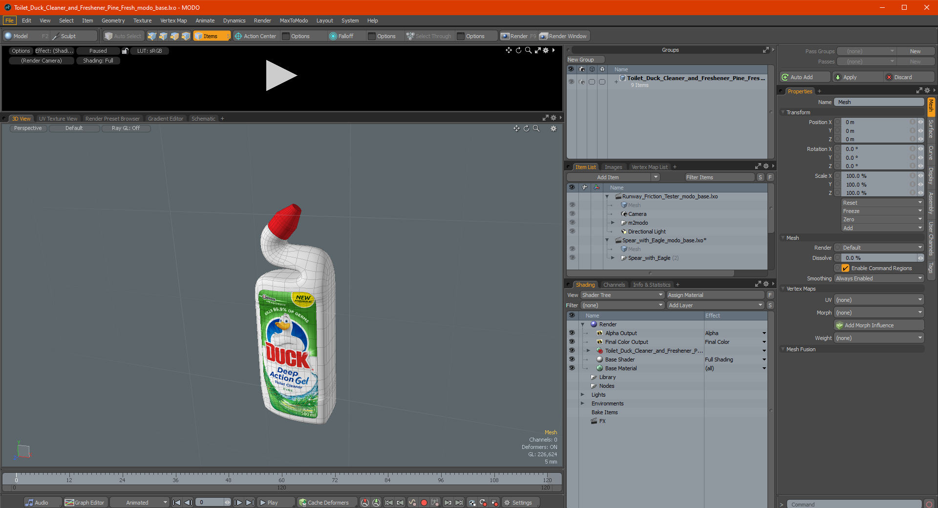Click the Render F9 button

coord(518,36)
